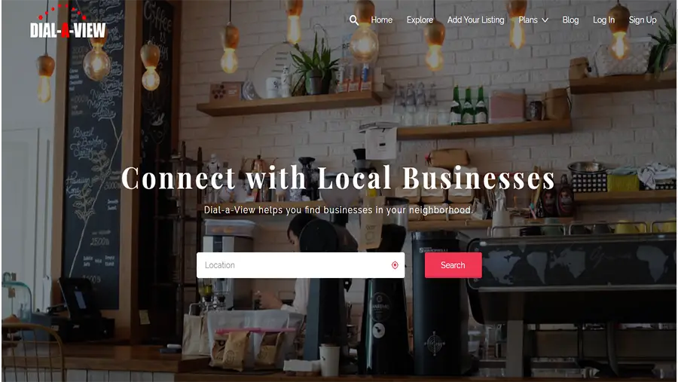Use the location target icon in search field
This screenshot has height=382, width=678.
click(x=395, y=265)
